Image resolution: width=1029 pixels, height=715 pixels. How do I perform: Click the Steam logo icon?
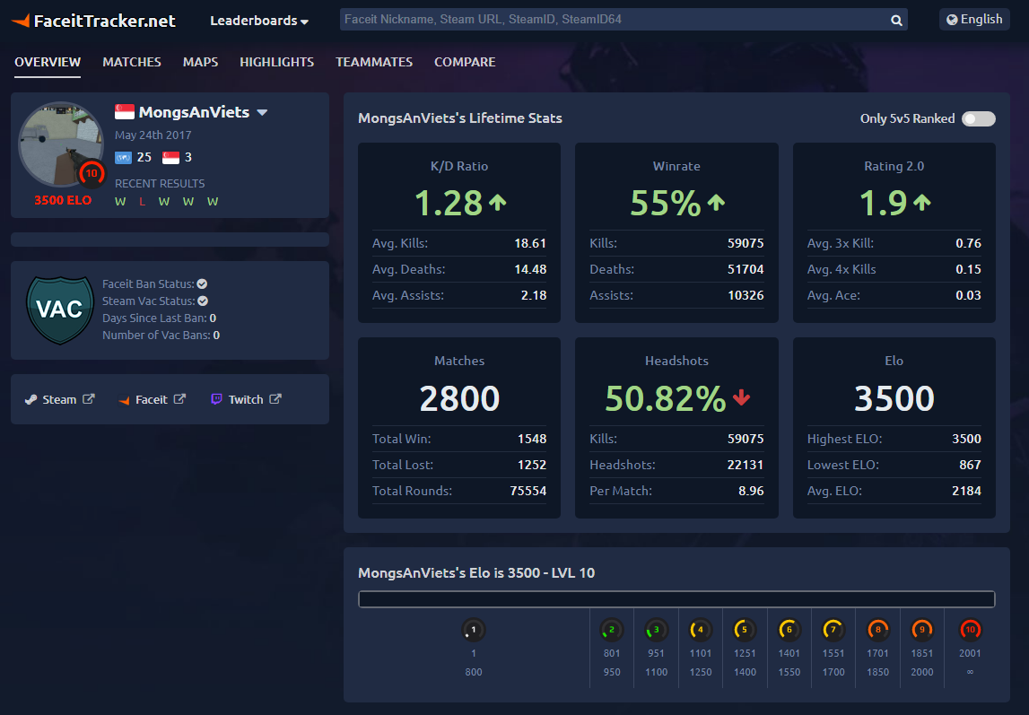tap(31, 399)
